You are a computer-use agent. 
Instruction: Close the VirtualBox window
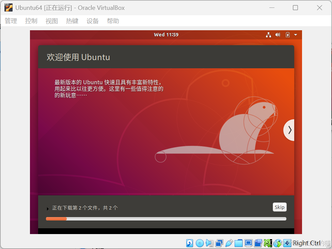(319, 7)
